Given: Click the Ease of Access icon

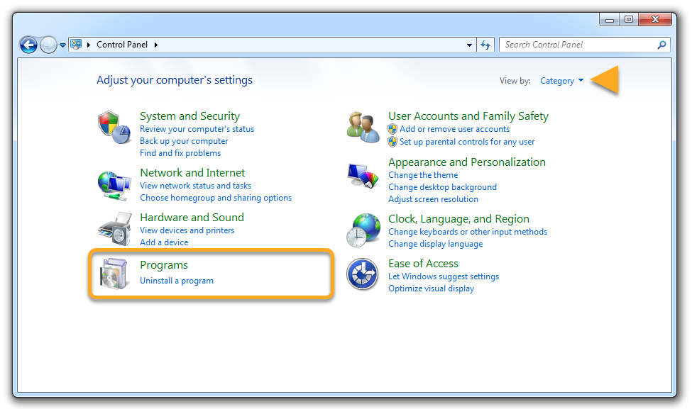Looking at the screenshot, I should coord(363,274).
